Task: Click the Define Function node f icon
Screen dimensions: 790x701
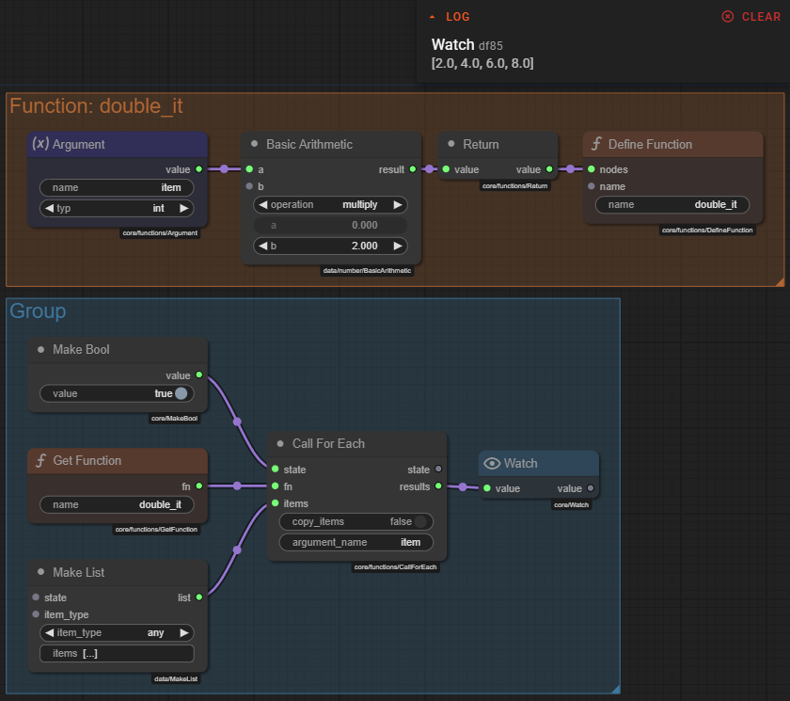Action: tap(596, 144)
